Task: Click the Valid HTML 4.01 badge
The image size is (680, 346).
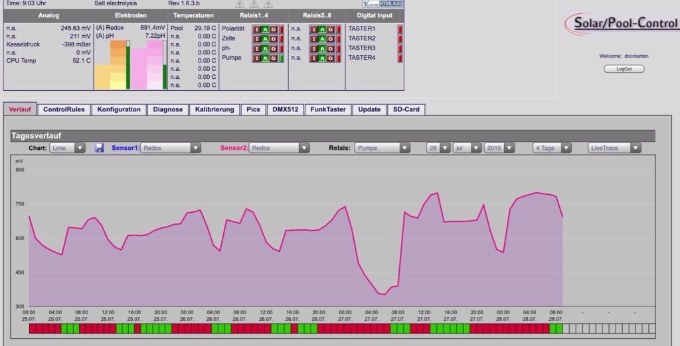Action: pyautogui.click(x=383, y=3)
